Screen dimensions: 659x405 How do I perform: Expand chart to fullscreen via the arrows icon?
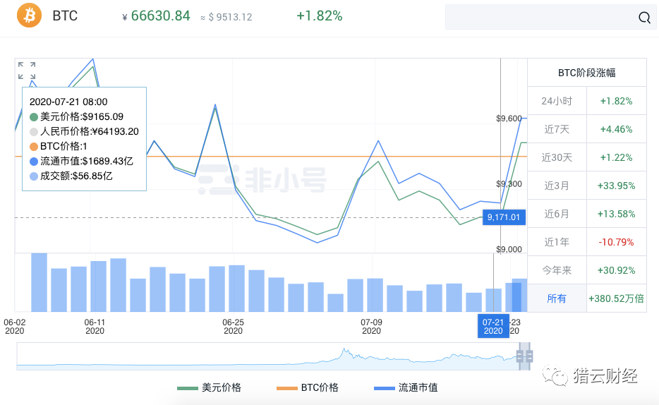point(27,71)
